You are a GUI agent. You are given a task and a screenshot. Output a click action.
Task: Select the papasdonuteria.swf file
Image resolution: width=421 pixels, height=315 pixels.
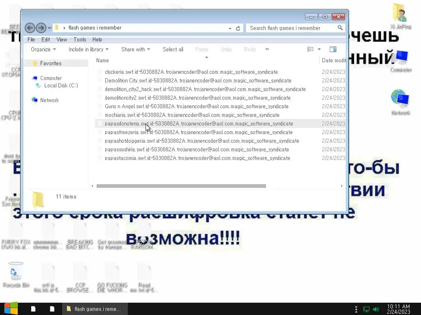(199, 123)
